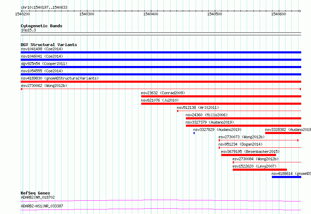Screen dimensions: 311x214
Task: Select the nsv24360 (Mills2006) red bar
Action: click(x=244, y=118)
